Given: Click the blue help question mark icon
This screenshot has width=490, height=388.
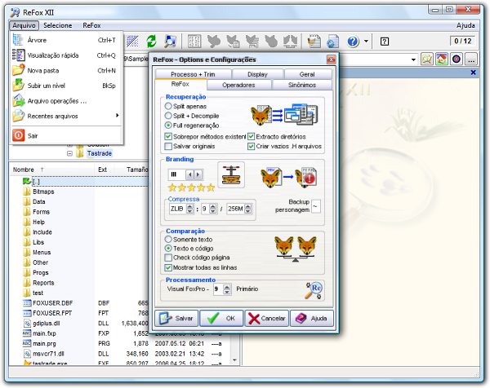Looking at the screenshot, I should pyautogui.click(x=353, y=42).
